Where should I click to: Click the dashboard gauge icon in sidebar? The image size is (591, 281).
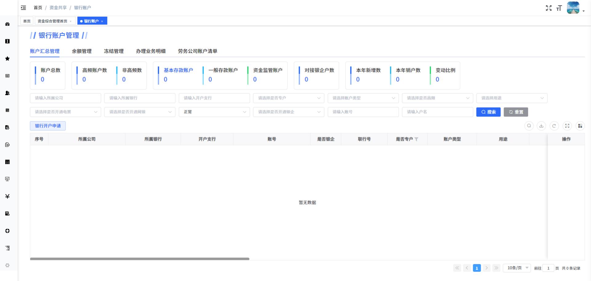(7, 24)
